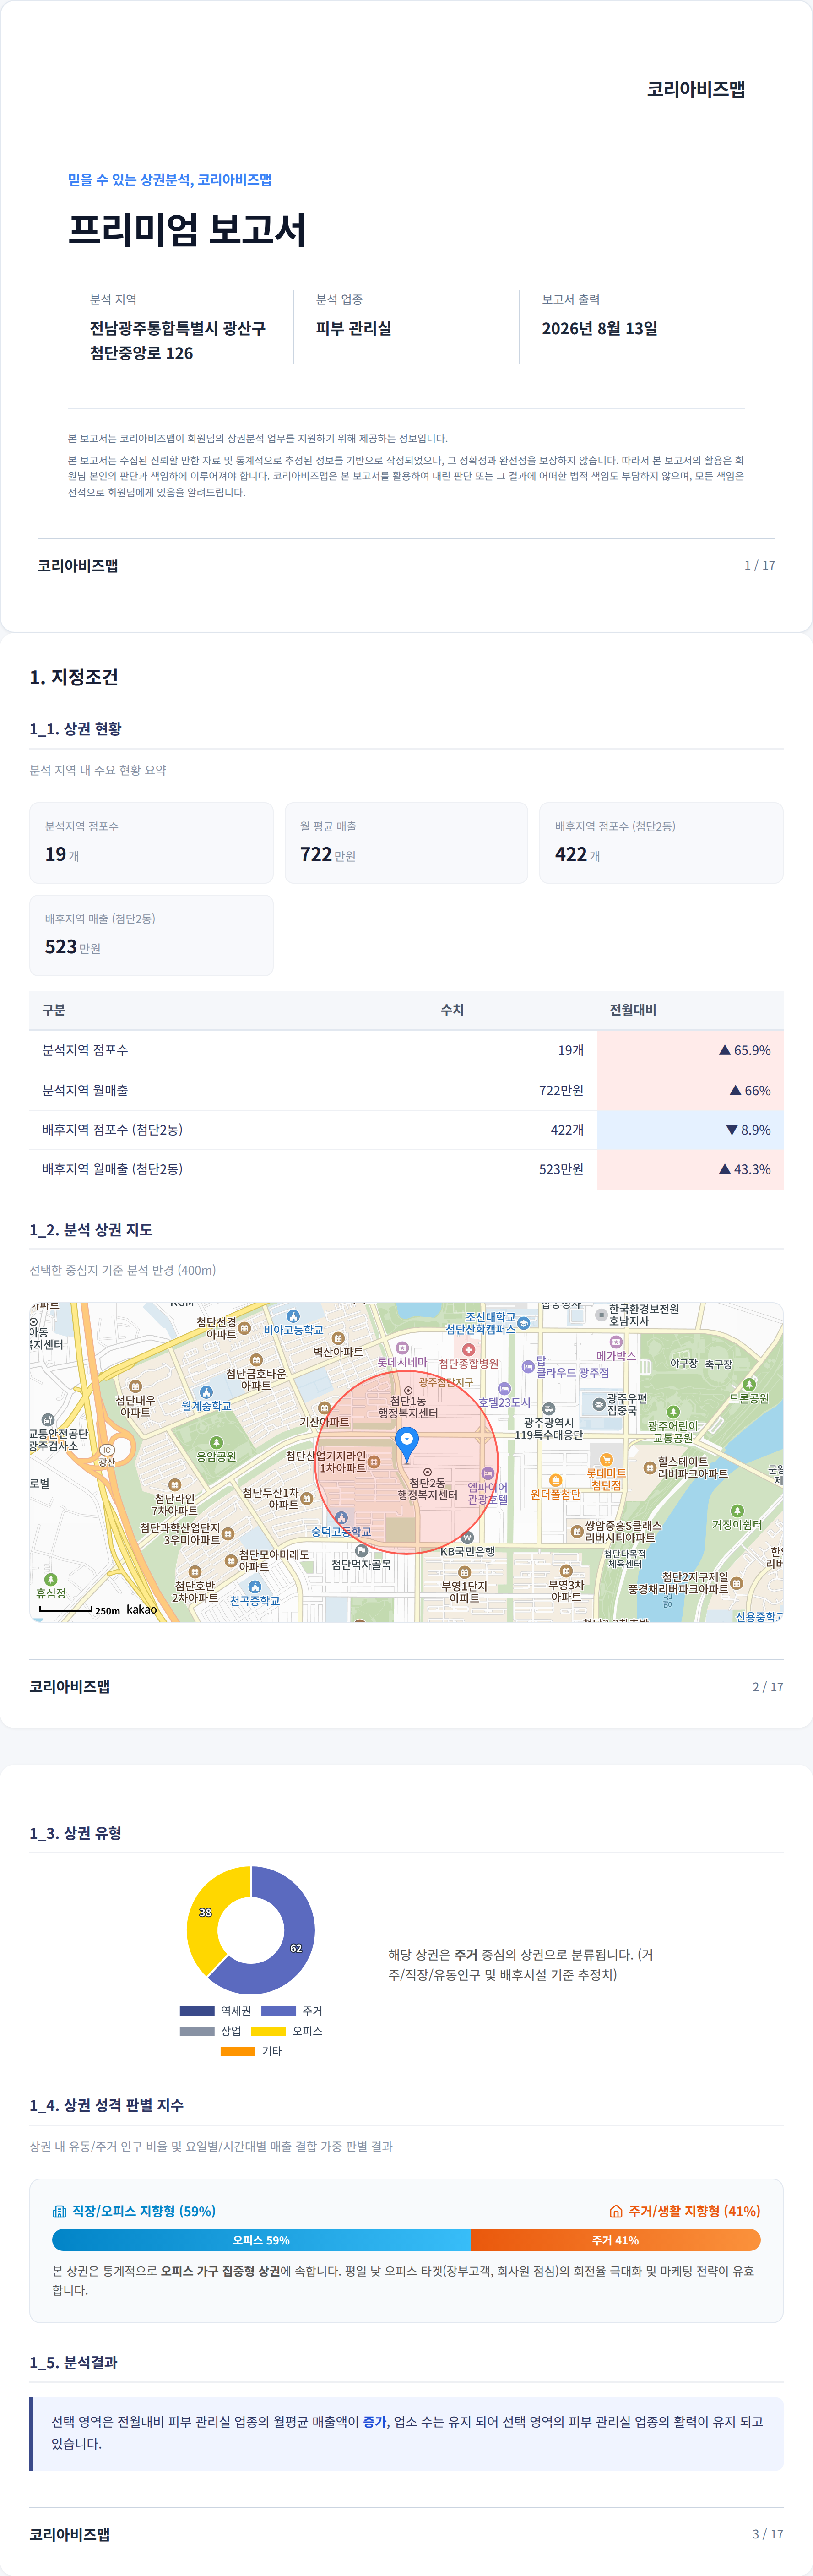Click the 첨단2동 행정복지센터 map marker
813x2576 pixels.
click(427, 1472)
